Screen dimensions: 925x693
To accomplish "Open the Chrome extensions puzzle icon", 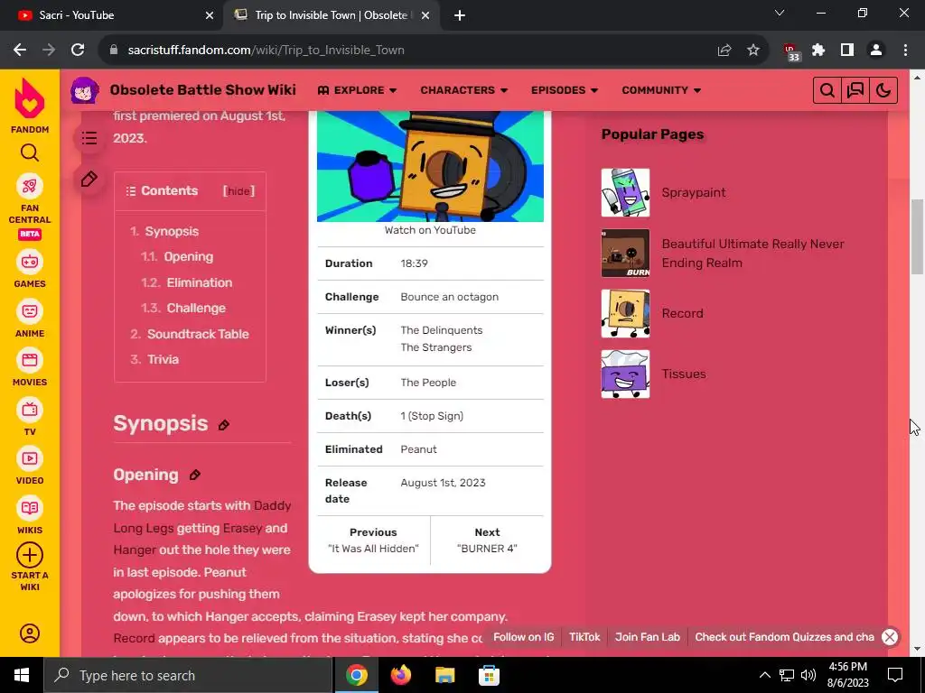I will point(818,51).
